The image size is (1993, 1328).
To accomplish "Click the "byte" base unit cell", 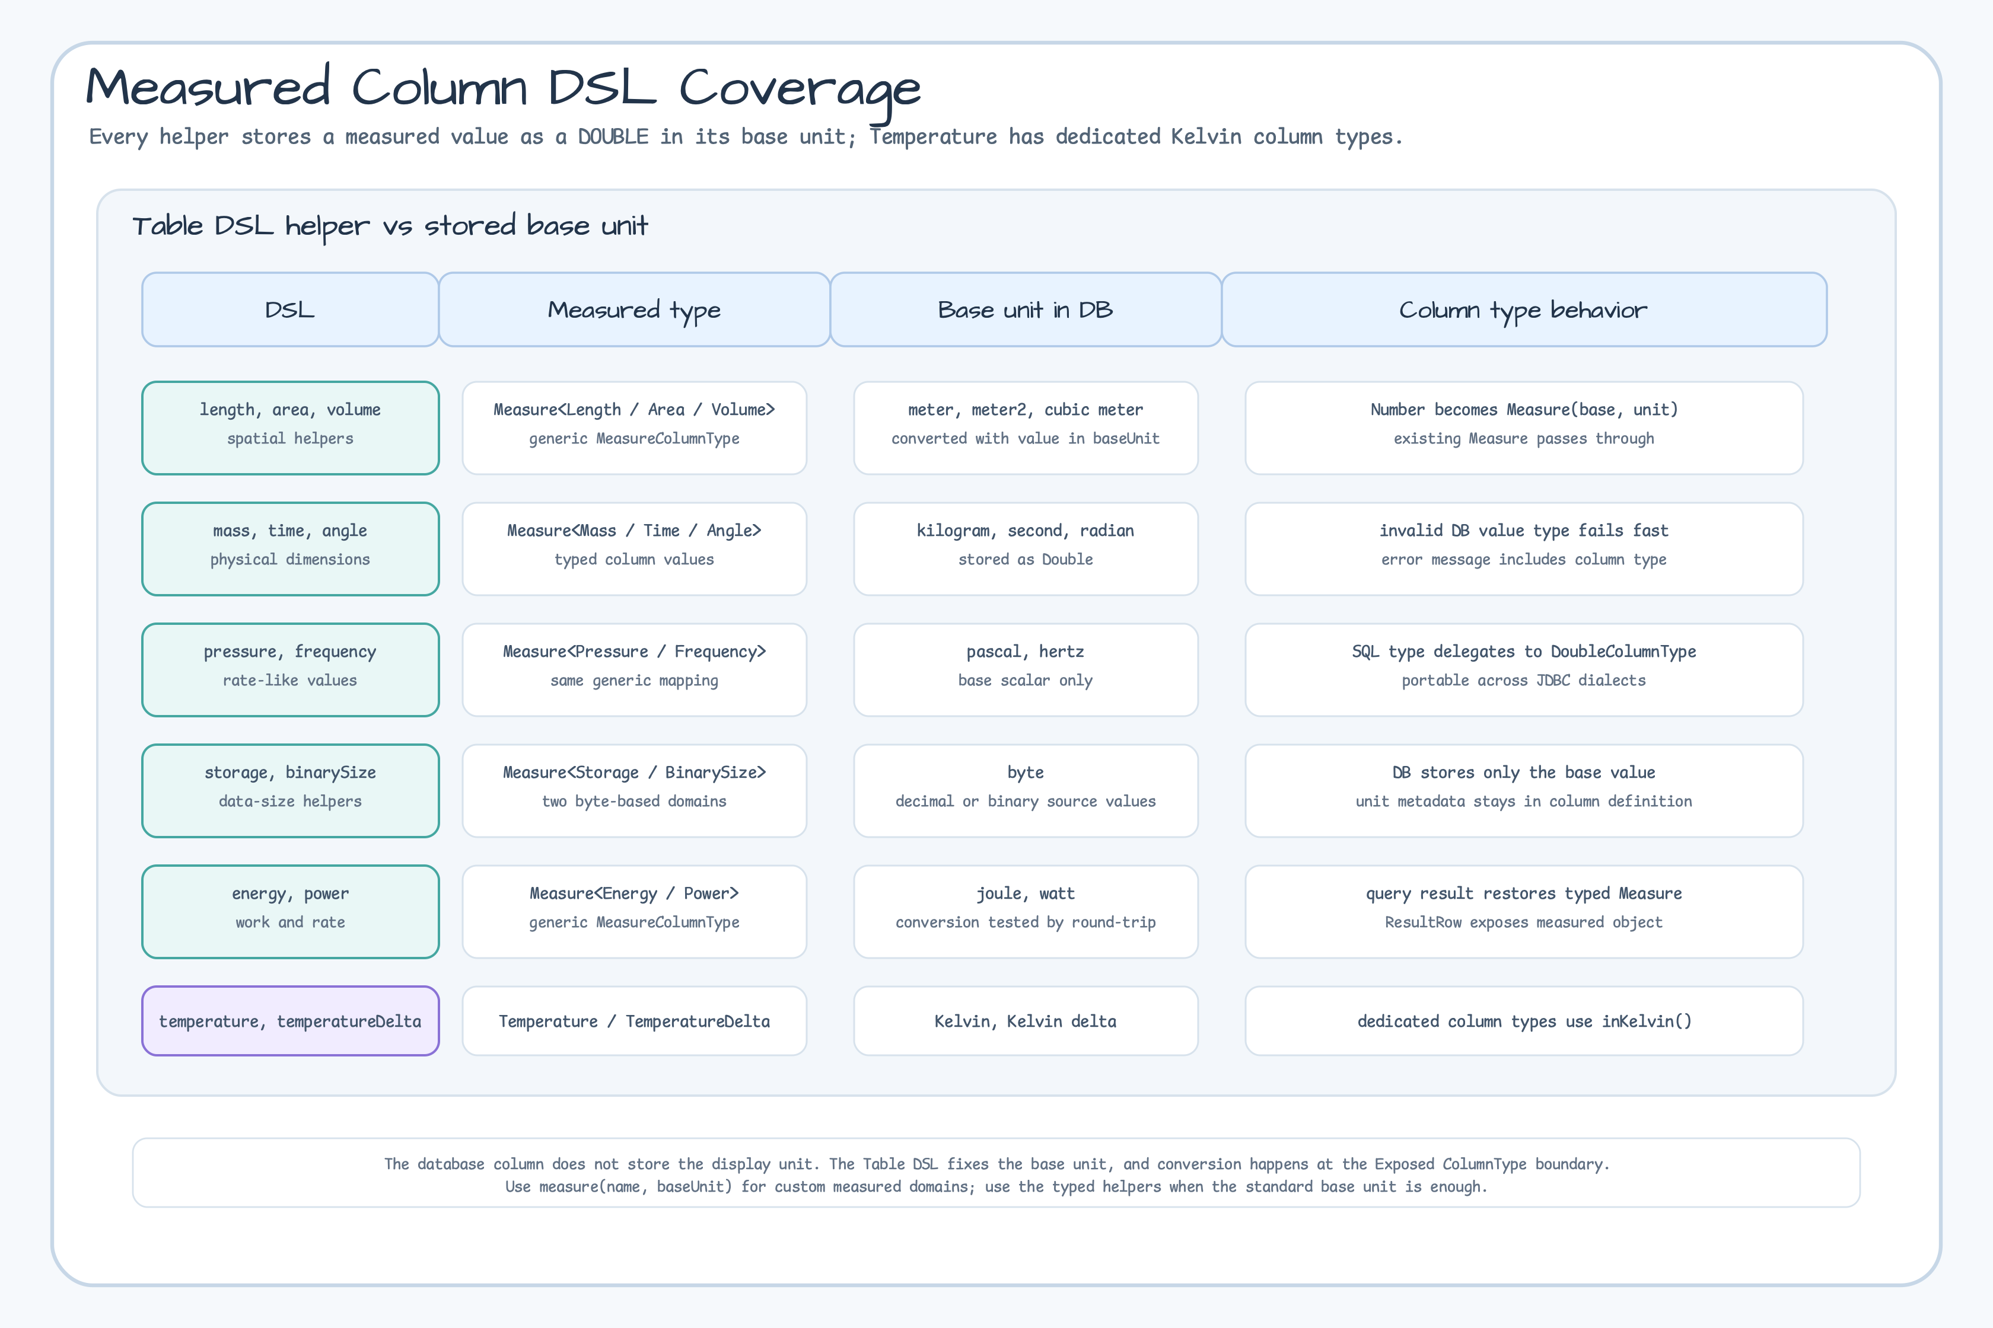I will pyautogui.click(x=1026, y=791).
